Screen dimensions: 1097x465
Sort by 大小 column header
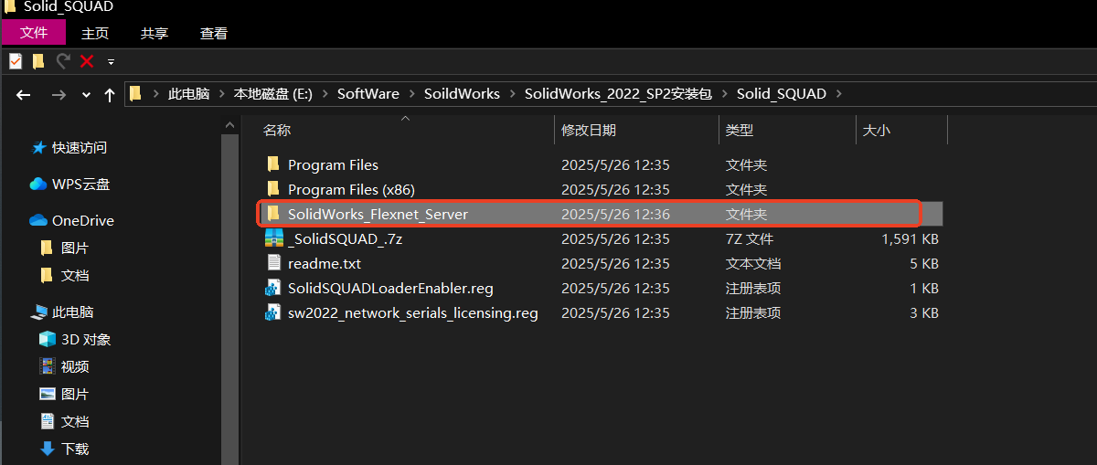901,130
